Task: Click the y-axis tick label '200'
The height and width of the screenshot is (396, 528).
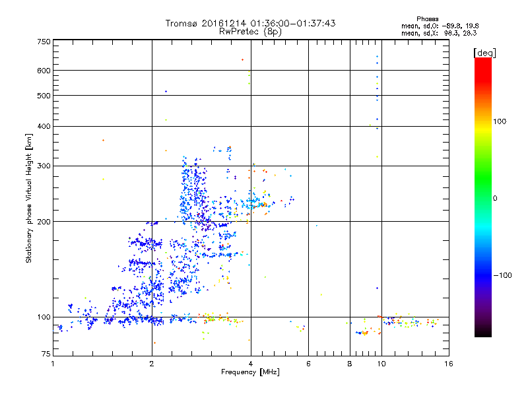Action: 44,222
